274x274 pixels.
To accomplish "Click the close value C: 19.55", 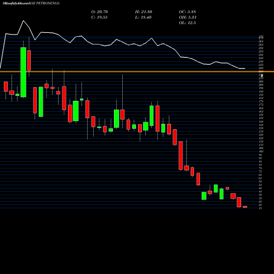I will 99,18.
